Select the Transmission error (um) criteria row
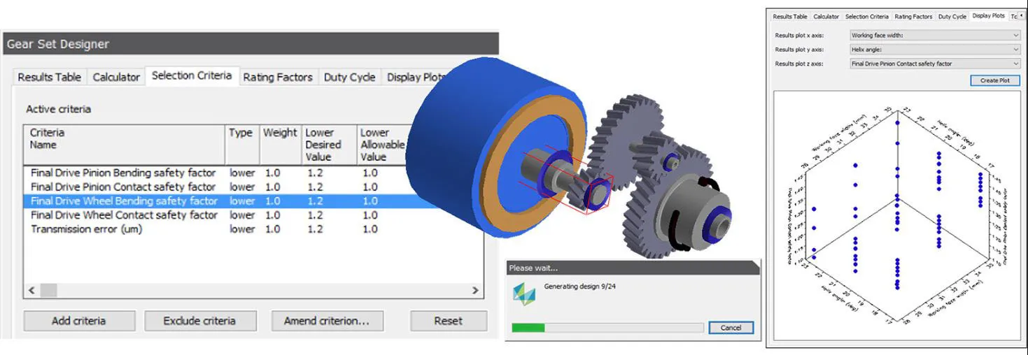The image size is (1028, 355). coord(87,229)
